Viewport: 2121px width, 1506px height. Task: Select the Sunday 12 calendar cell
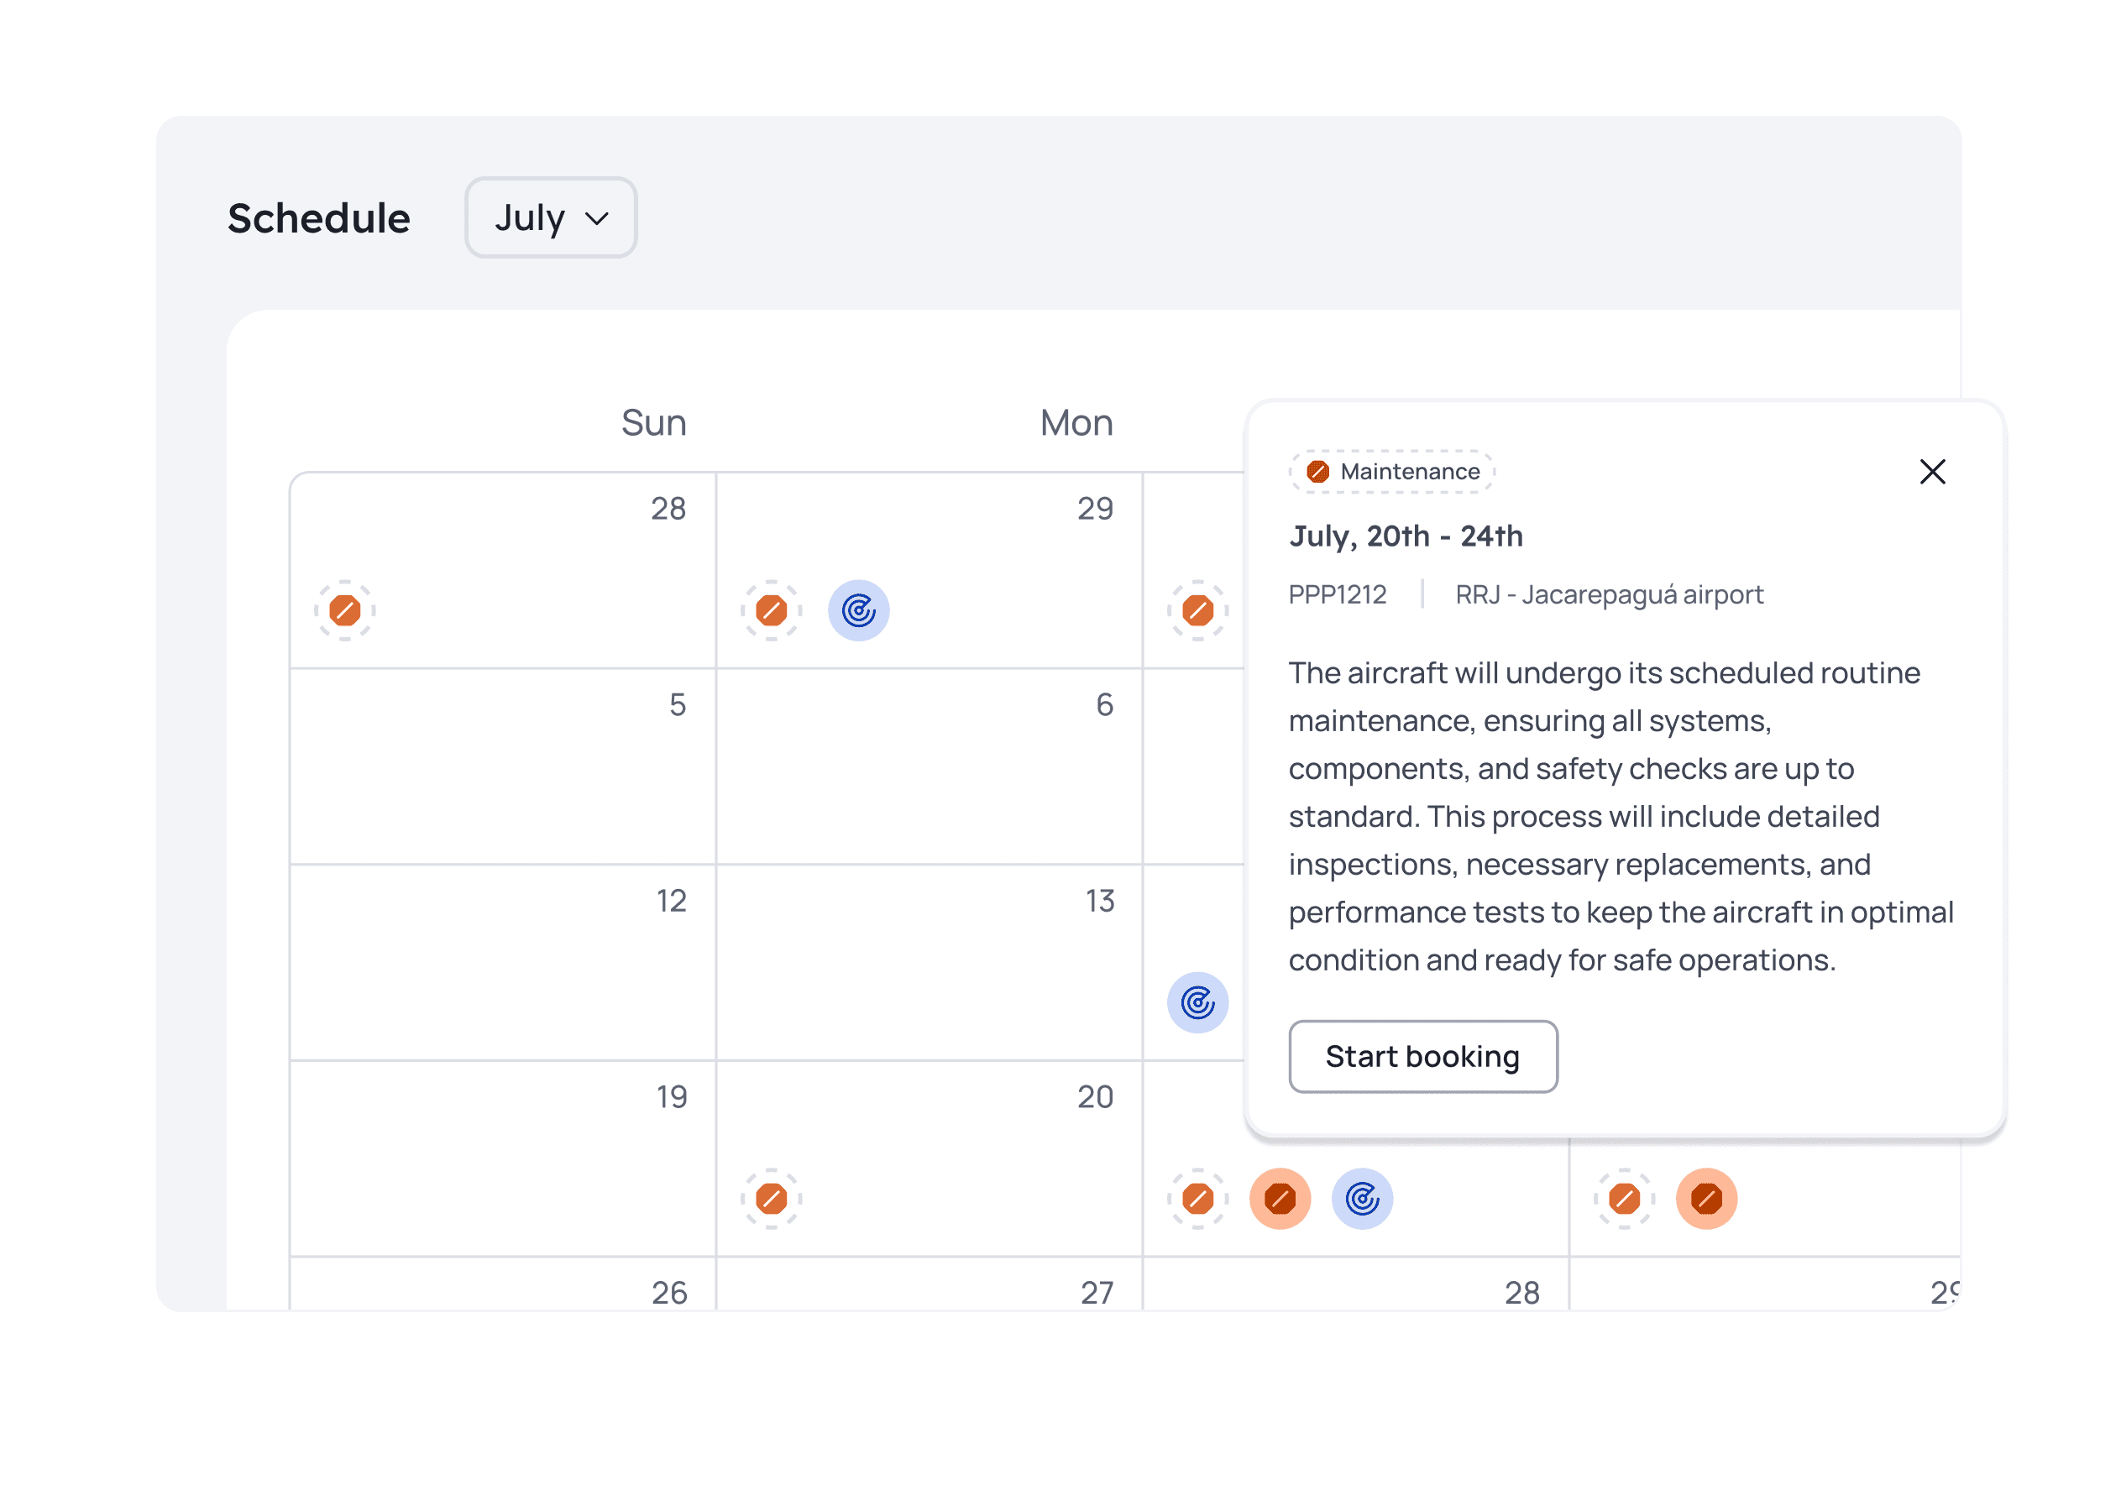[x=503, y=963]
